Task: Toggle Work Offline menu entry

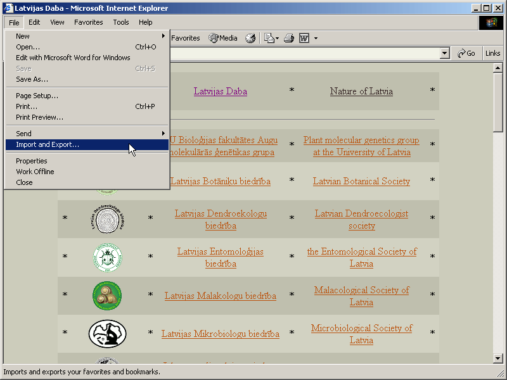Action: point(87,172)
